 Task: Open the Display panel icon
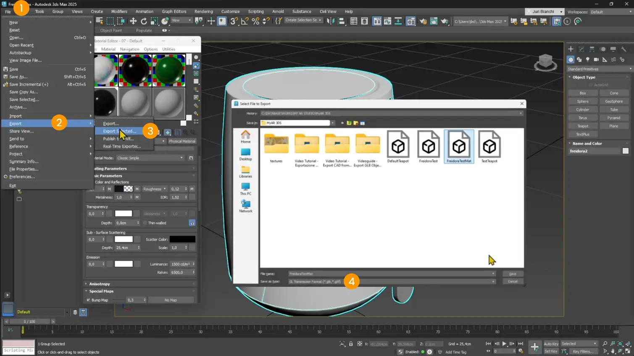pyautogui.click(x=613, y=49)
